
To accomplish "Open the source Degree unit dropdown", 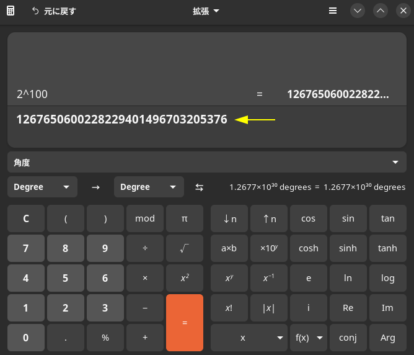I will 42,187.
